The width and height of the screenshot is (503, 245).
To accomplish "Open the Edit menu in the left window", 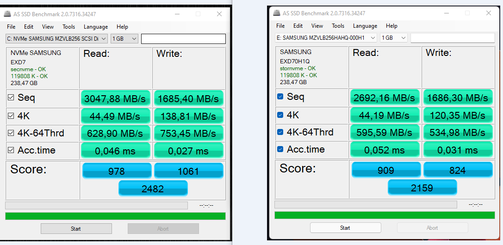I will (29, 27).
